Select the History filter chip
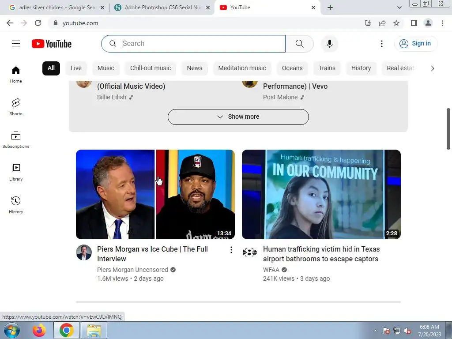 361,68
